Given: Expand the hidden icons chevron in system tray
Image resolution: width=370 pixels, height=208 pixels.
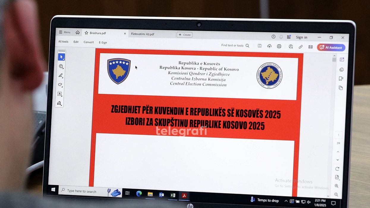Looking at the screenshot, I should coord(286,200).
